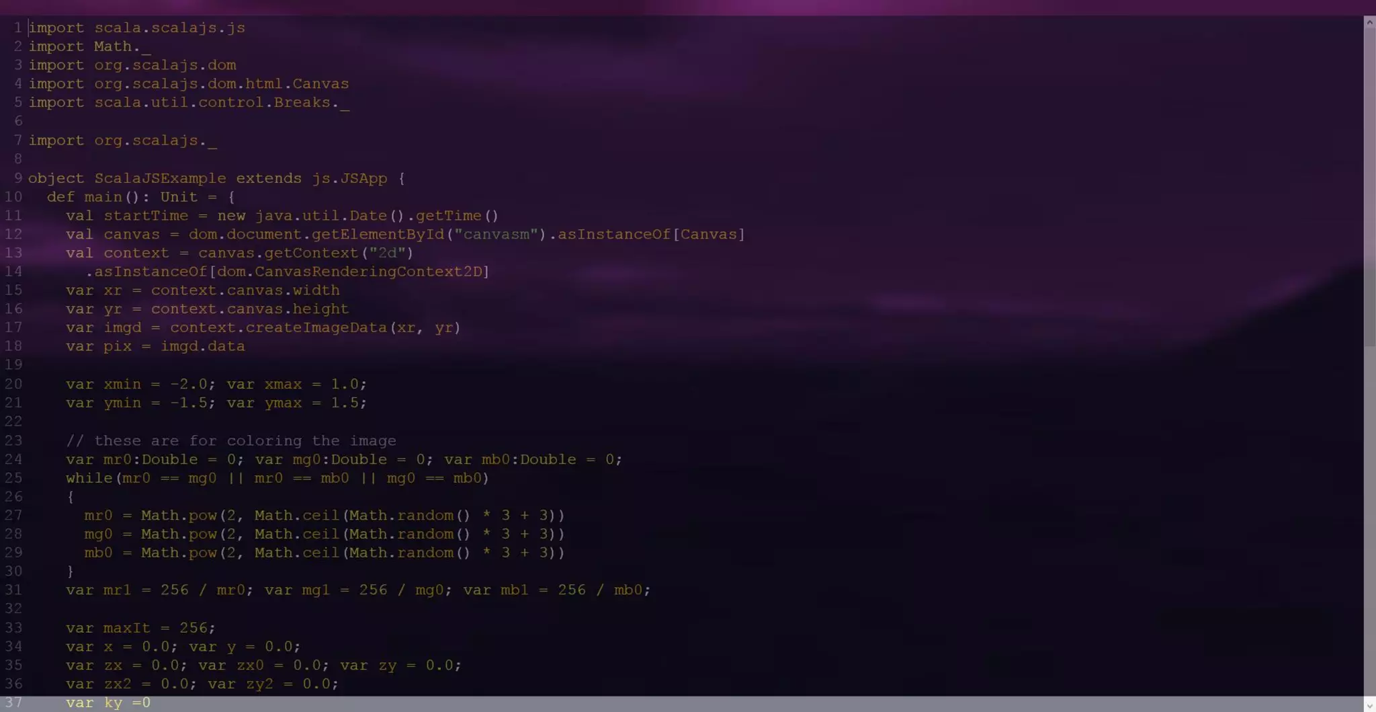1376x712 pixels.
Task: Click 'zx0 = 0.0' on line 35
Action: [x=278, y=665]
